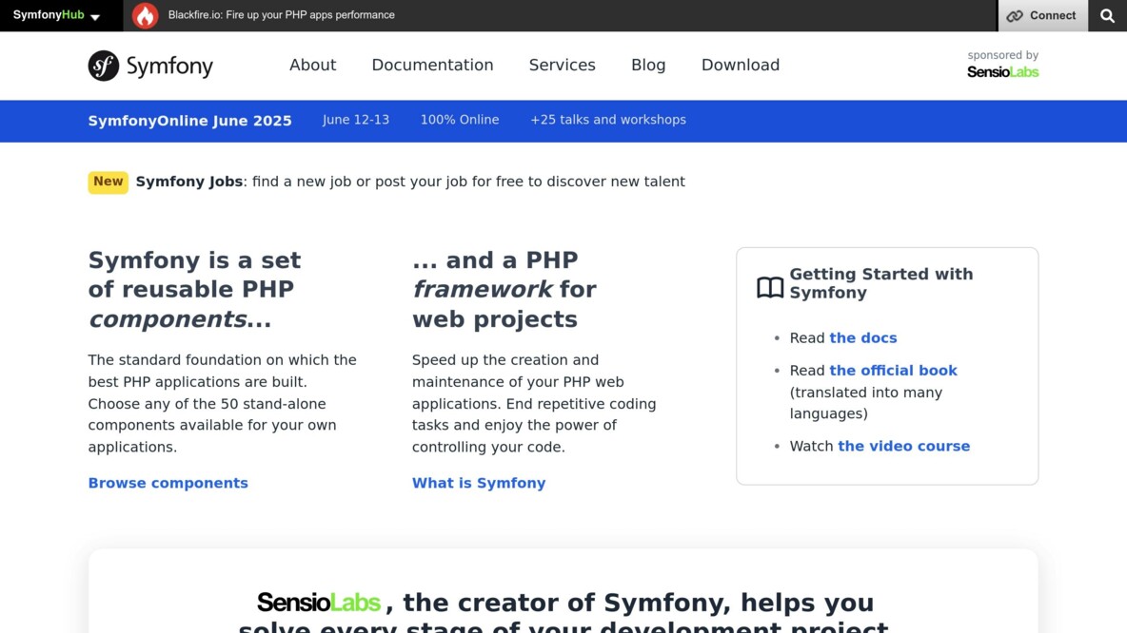Click the Connect button
This screenshot has height=633, width=1127.
pyautogui.click(x=1042, y=16)
